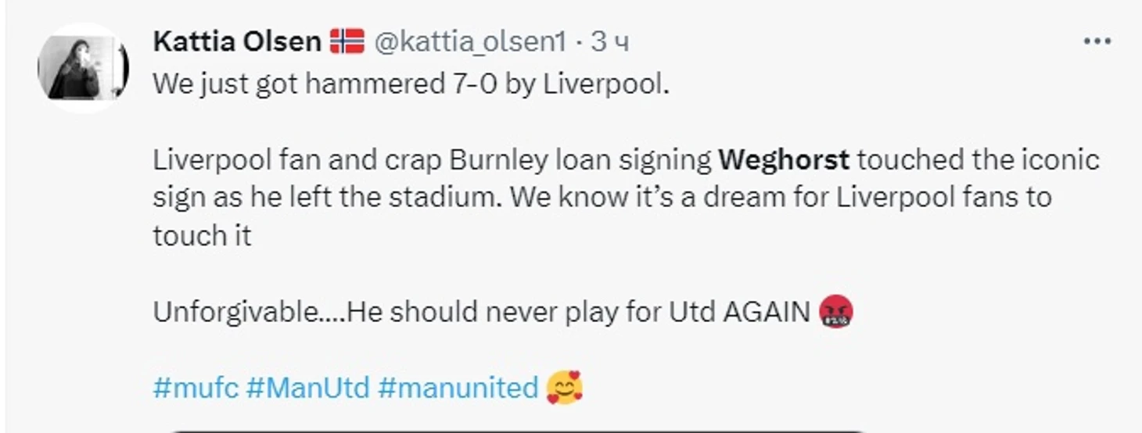Open the #mufc hashtag
This screenshot has width=1142, height=433.
tap(195, 388)
